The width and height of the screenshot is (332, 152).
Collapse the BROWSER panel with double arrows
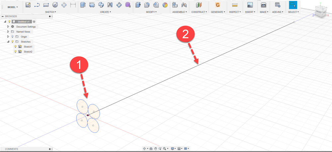(x=2, y=16)
